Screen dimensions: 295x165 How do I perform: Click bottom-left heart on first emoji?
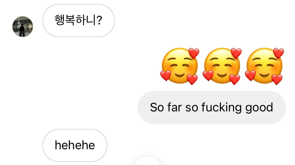click(166, 75)
